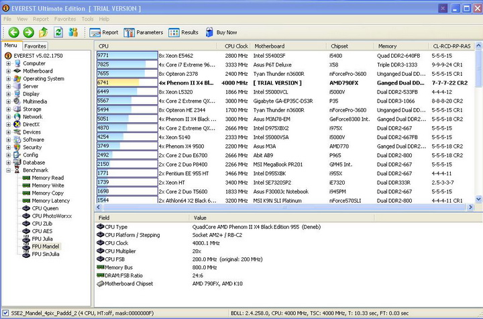Select the DirectX icon in tree
Viewport: 483px width, 319px height.
coord(17,124)
